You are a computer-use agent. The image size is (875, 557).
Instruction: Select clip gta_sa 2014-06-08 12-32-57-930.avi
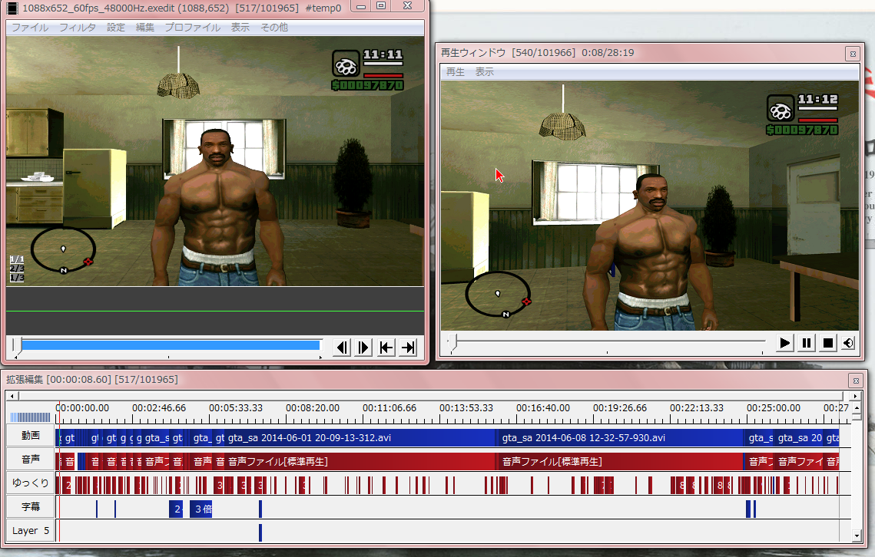[620, 437]
